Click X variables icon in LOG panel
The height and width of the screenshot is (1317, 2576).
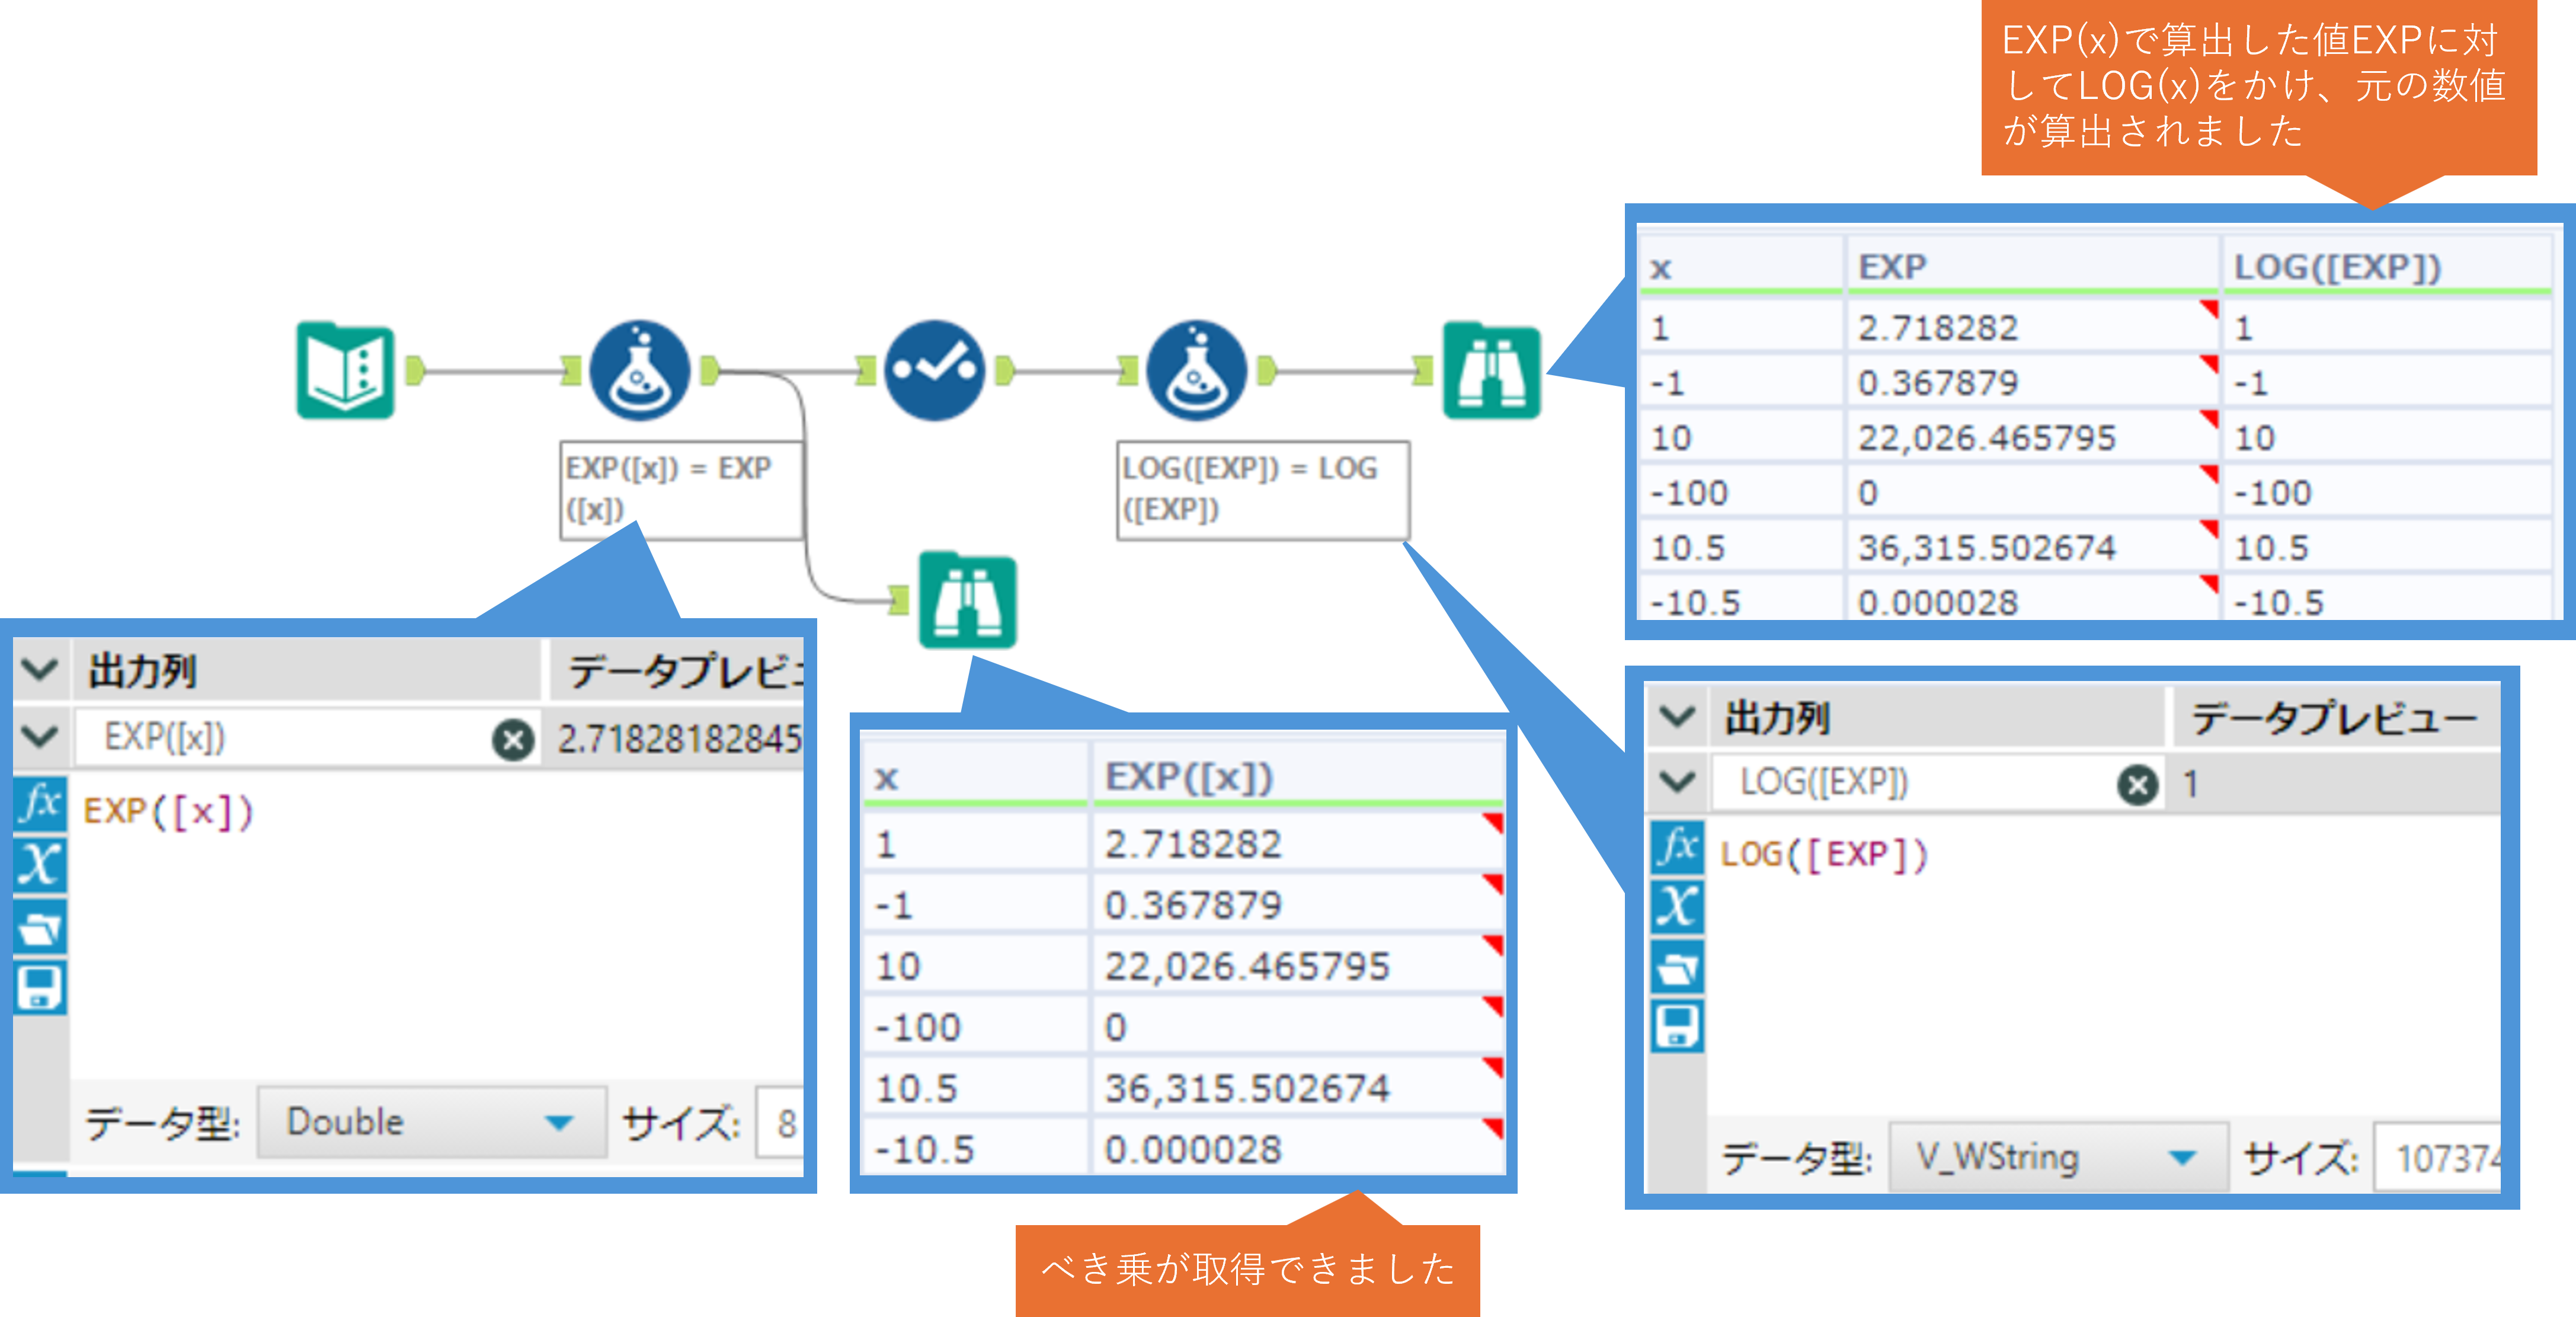(1677, 907)
